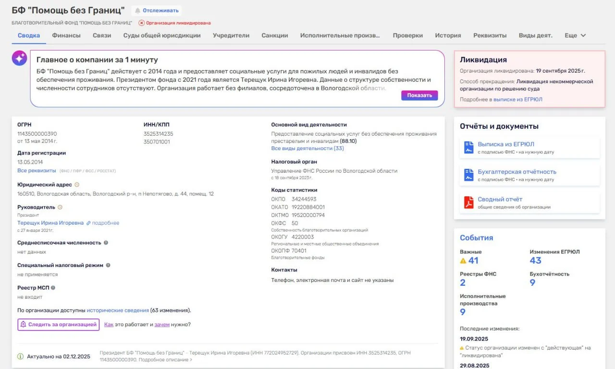Select the Сводка tab
The width and height of the screenshot is (615, 369).
(29, 35)
